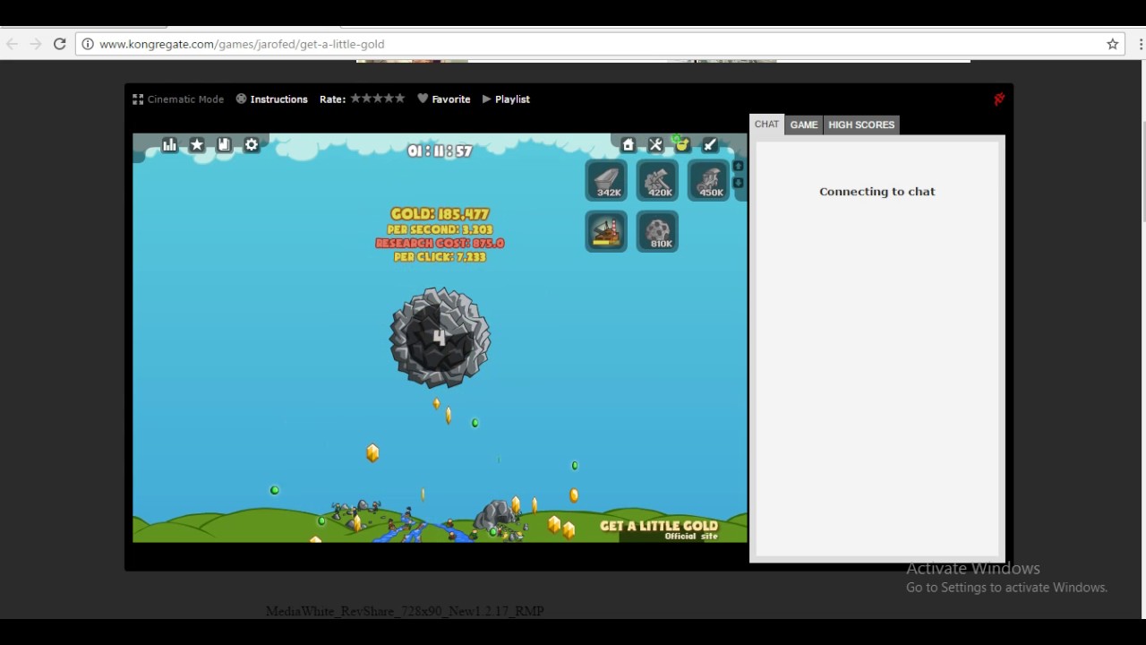
Task: Open the HIGH SCORES tab
Action: 861,125
